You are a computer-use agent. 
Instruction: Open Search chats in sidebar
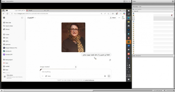8,26
